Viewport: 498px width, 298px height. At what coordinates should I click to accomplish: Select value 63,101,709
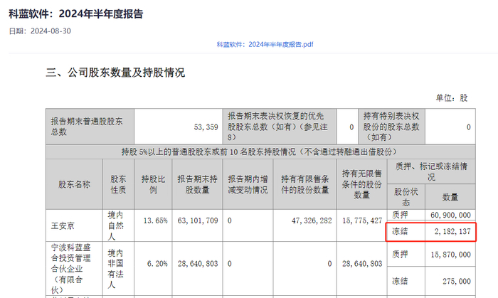198,220
